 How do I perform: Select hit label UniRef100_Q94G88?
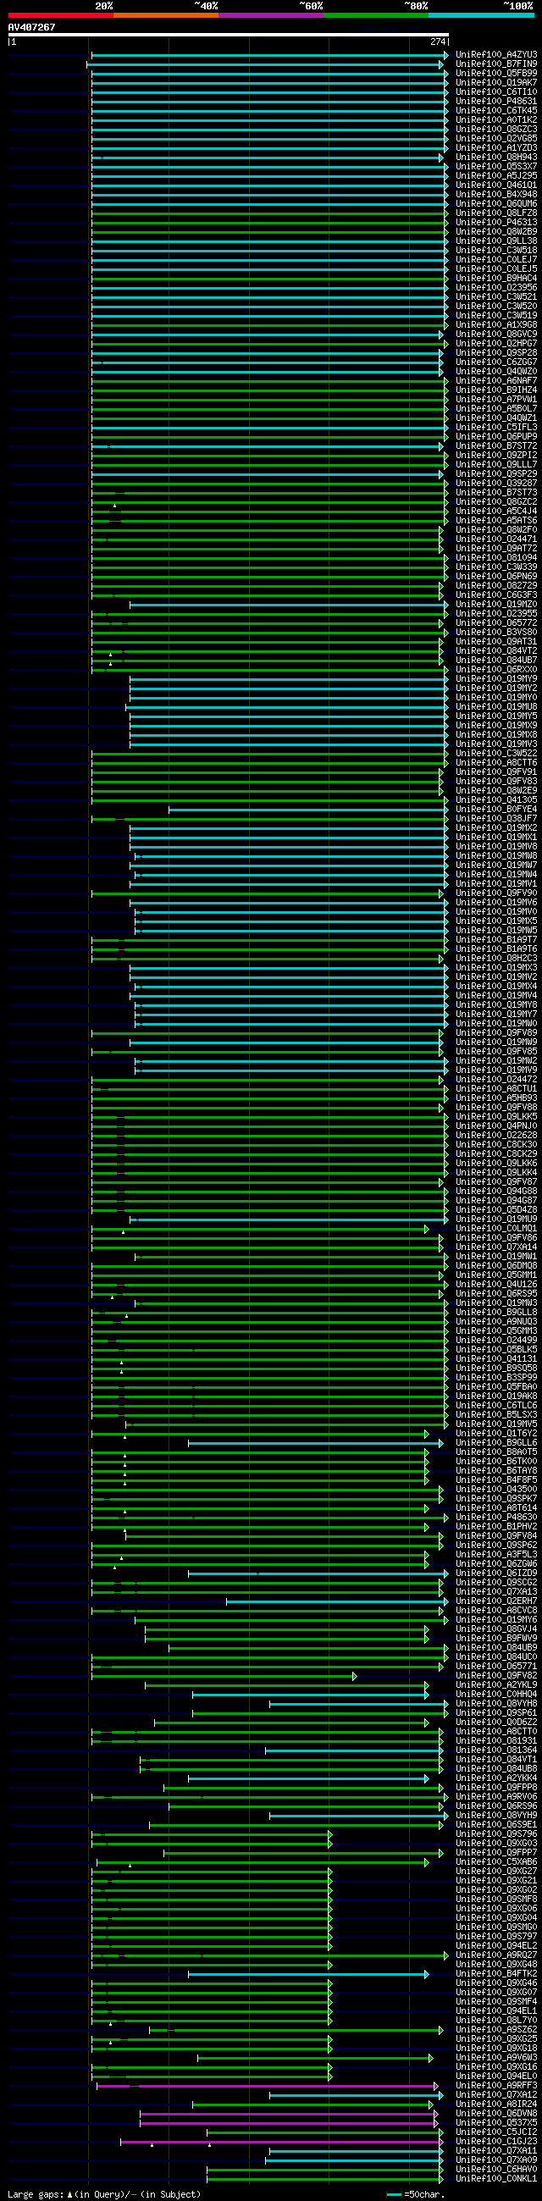tap(496, 1191)
